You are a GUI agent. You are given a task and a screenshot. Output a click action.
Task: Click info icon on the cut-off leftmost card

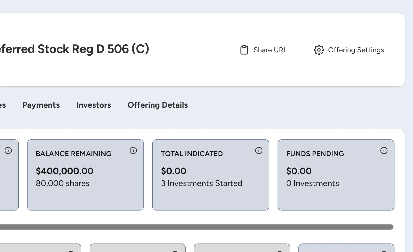point(8,150)
